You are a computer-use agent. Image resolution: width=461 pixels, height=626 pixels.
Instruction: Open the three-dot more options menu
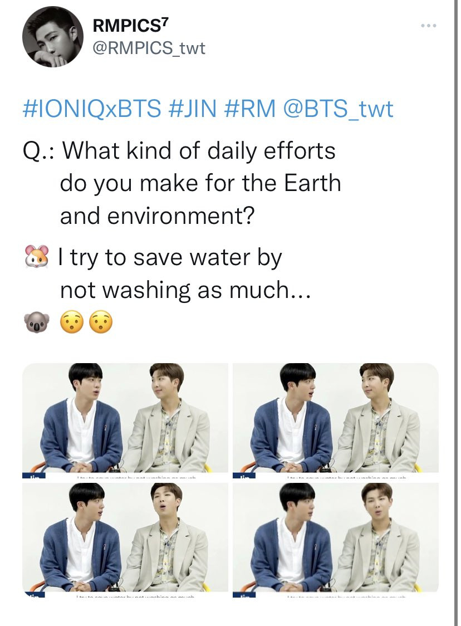click(x=429, y=26)
